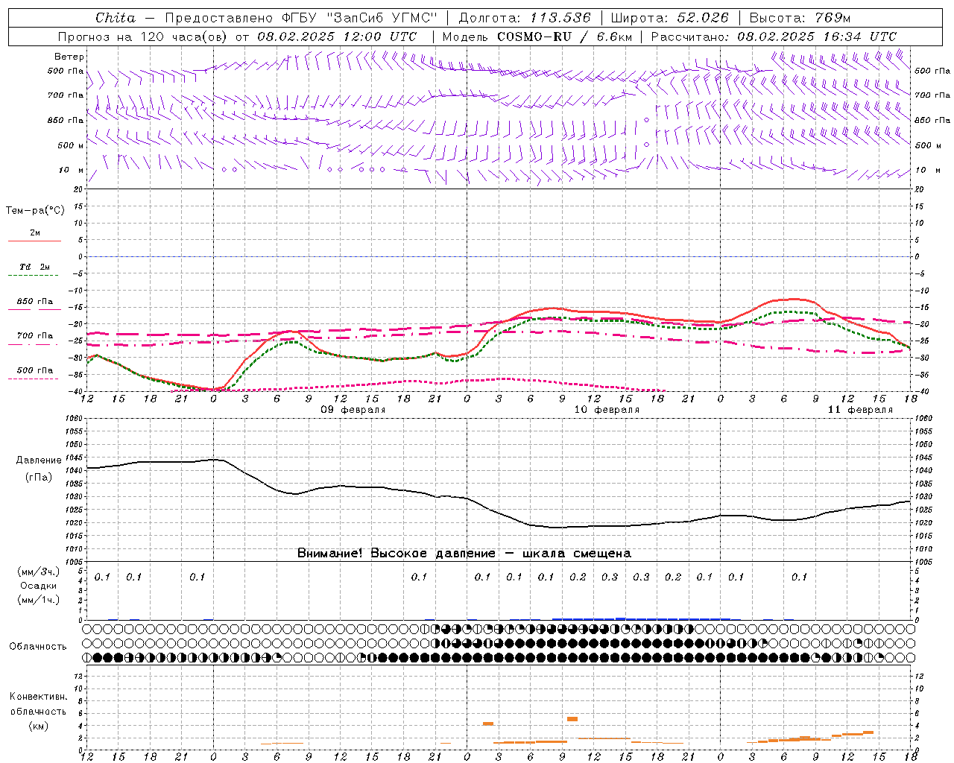Screen dimensions: 954x763
Task: Click the "700 гПа" temperature legend entry
Action: click(34, 336)
